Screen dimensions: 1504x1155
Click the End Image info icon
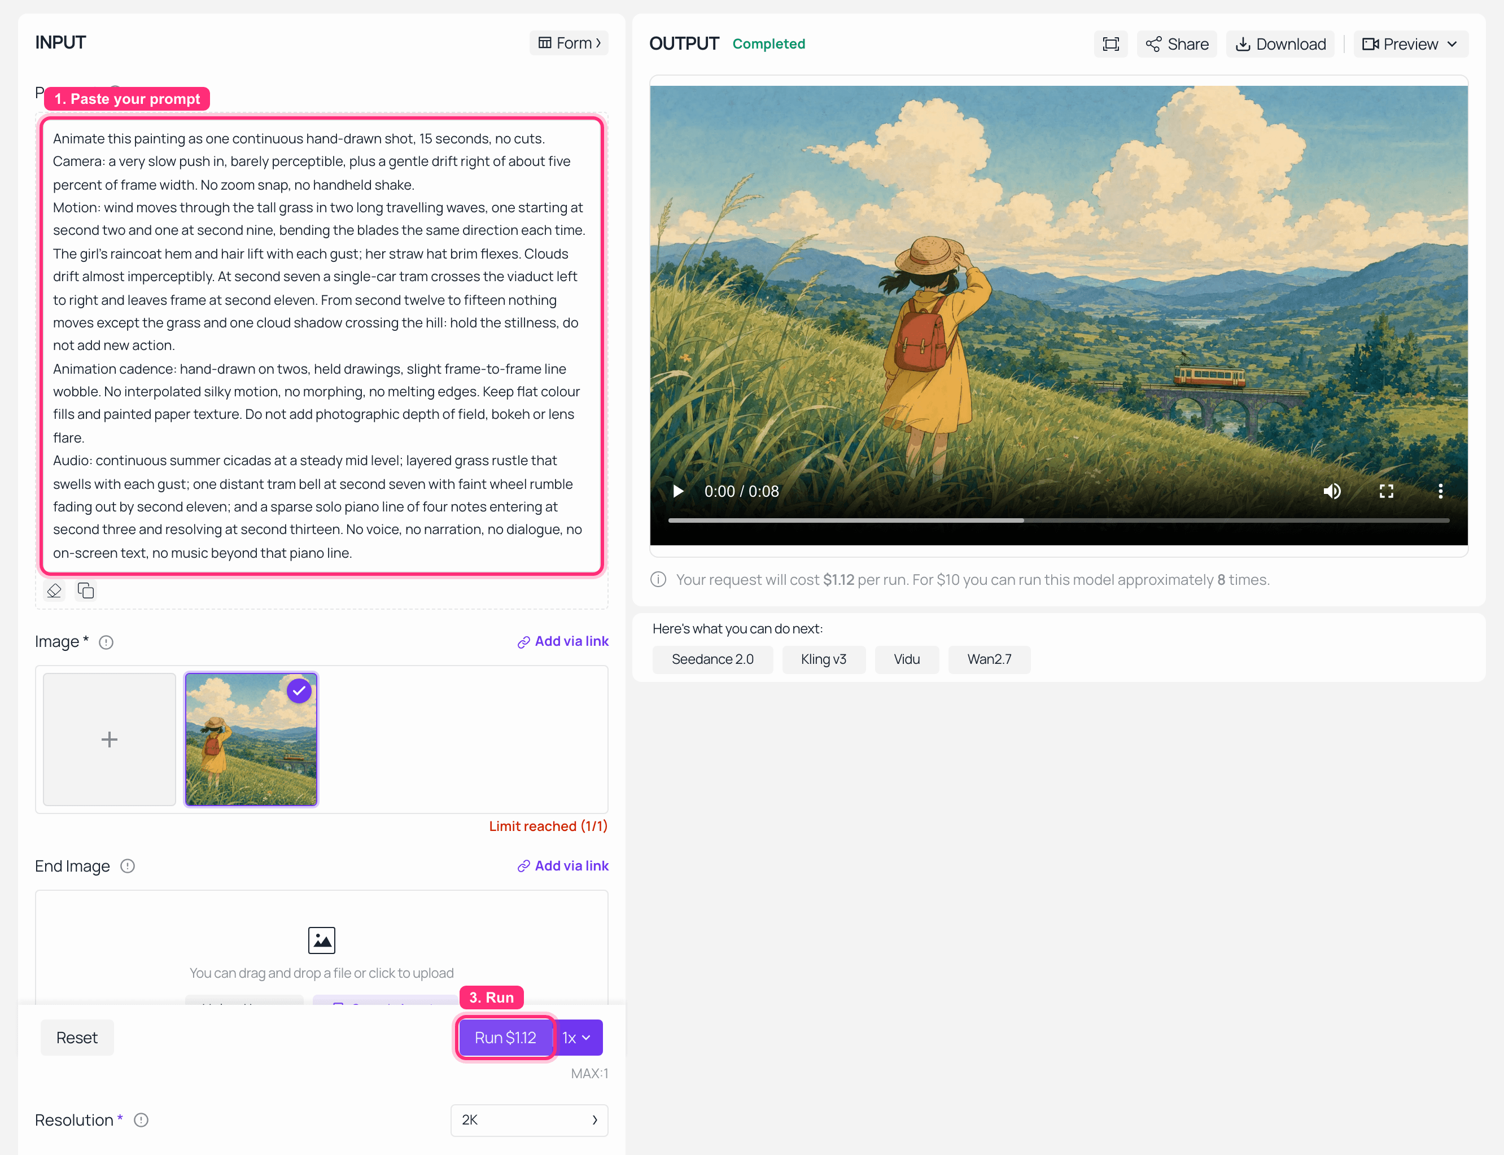point(127,866)
